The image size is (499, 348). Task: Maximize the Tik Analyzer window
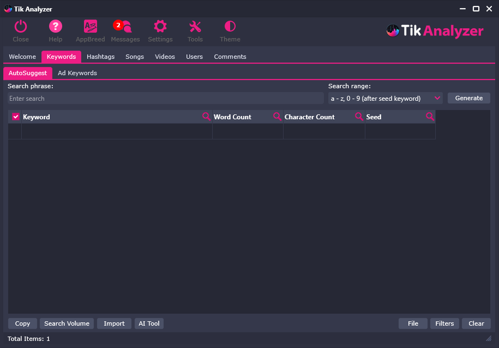point(476,9)
